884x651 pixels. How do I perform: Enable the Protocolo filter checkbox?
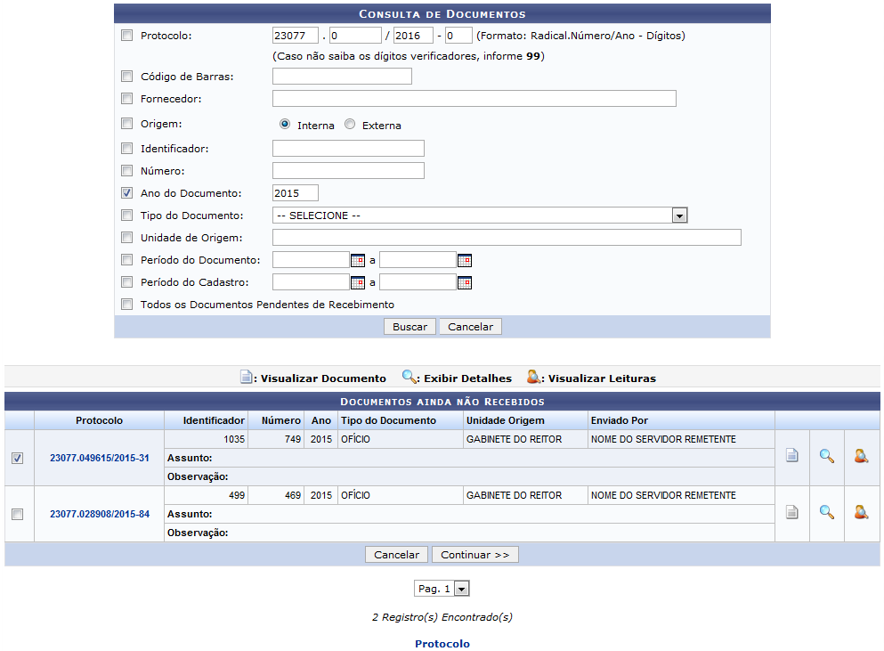[x=126, y=36]
